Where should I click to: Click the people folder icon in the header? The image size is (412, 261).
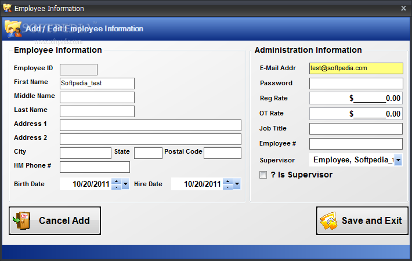coord(13,28)
